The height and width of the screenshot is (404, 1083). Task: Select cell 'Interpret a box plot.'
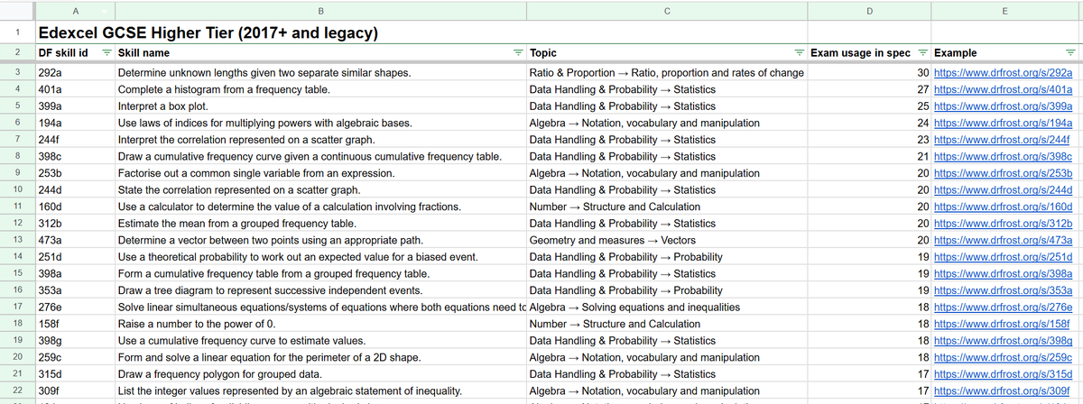(320, 106)
